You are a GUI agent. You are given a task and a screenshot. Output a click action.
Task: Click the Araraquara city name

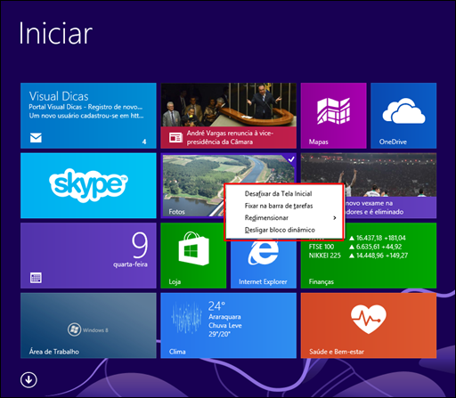(x=224, y=317)
